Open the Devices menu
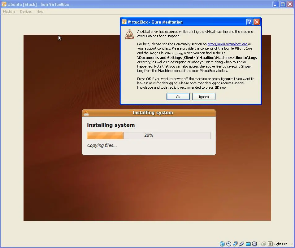The image size is (295, 248). tap(26, 11)
